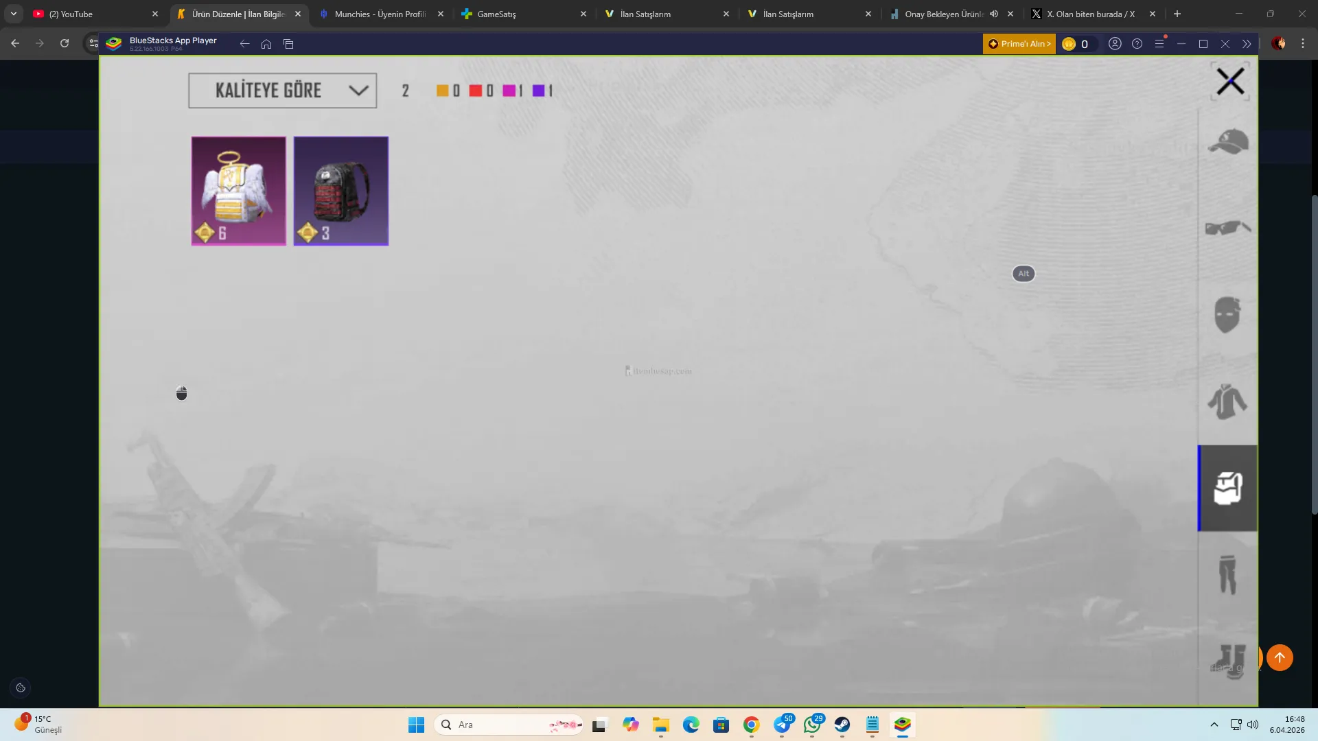Select the pants category icon
Viewport: 1318px width, 741px height.
1227,574
